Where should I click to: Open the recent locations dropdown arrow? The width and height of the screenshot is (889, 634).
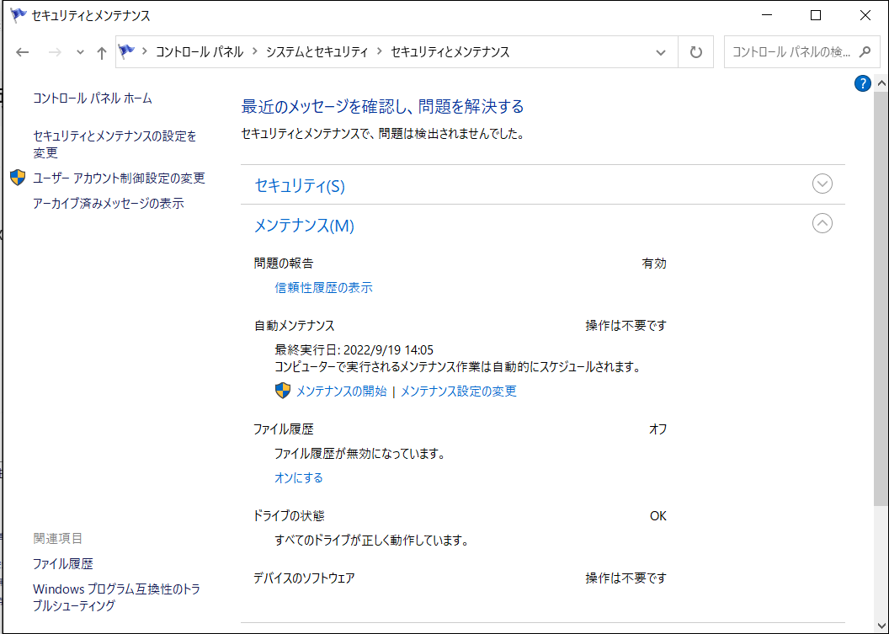coord(80,52)
